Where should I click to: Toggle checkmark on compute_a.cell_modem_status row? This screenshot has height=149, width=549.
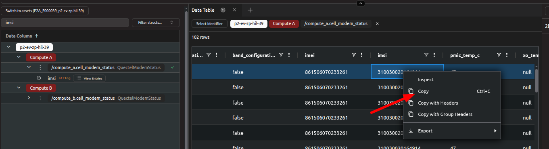pos(172,67)
